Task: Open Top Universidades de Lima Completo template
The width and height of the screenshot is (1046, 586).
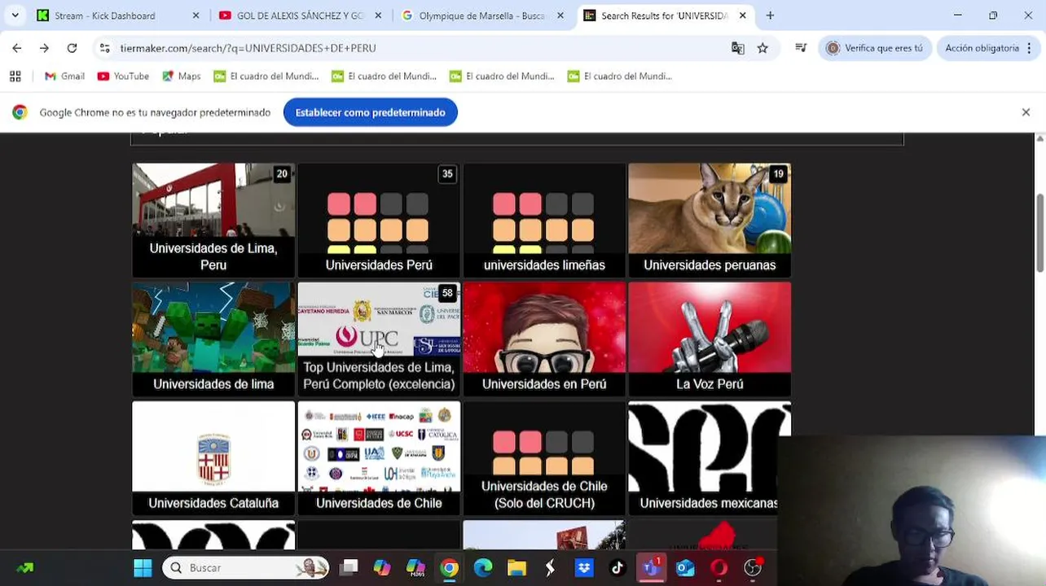Action: pos(379,339)
